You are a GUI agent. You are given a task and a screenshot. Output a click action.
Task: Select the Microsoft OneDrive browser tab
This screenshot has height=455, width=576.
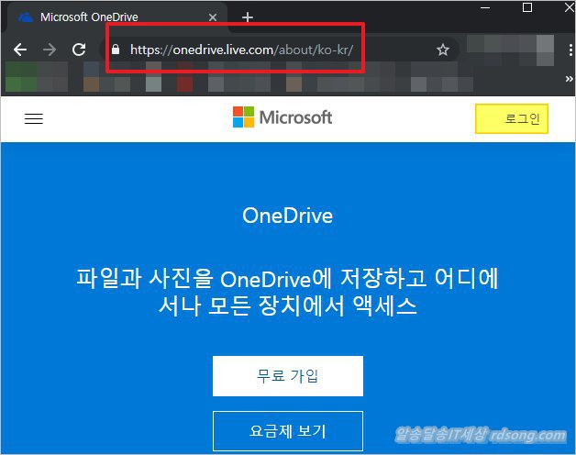click(110, 17)
